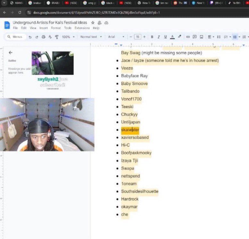Viewport: 249px width, 239px height.
Task: Switch to the amg Google search tab
Action: [x=89, y=3]
